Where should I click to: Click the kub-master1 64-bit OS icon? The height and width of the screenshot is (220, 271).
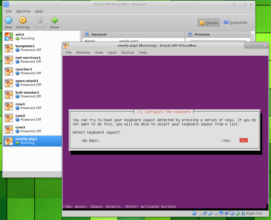[9, 95]
